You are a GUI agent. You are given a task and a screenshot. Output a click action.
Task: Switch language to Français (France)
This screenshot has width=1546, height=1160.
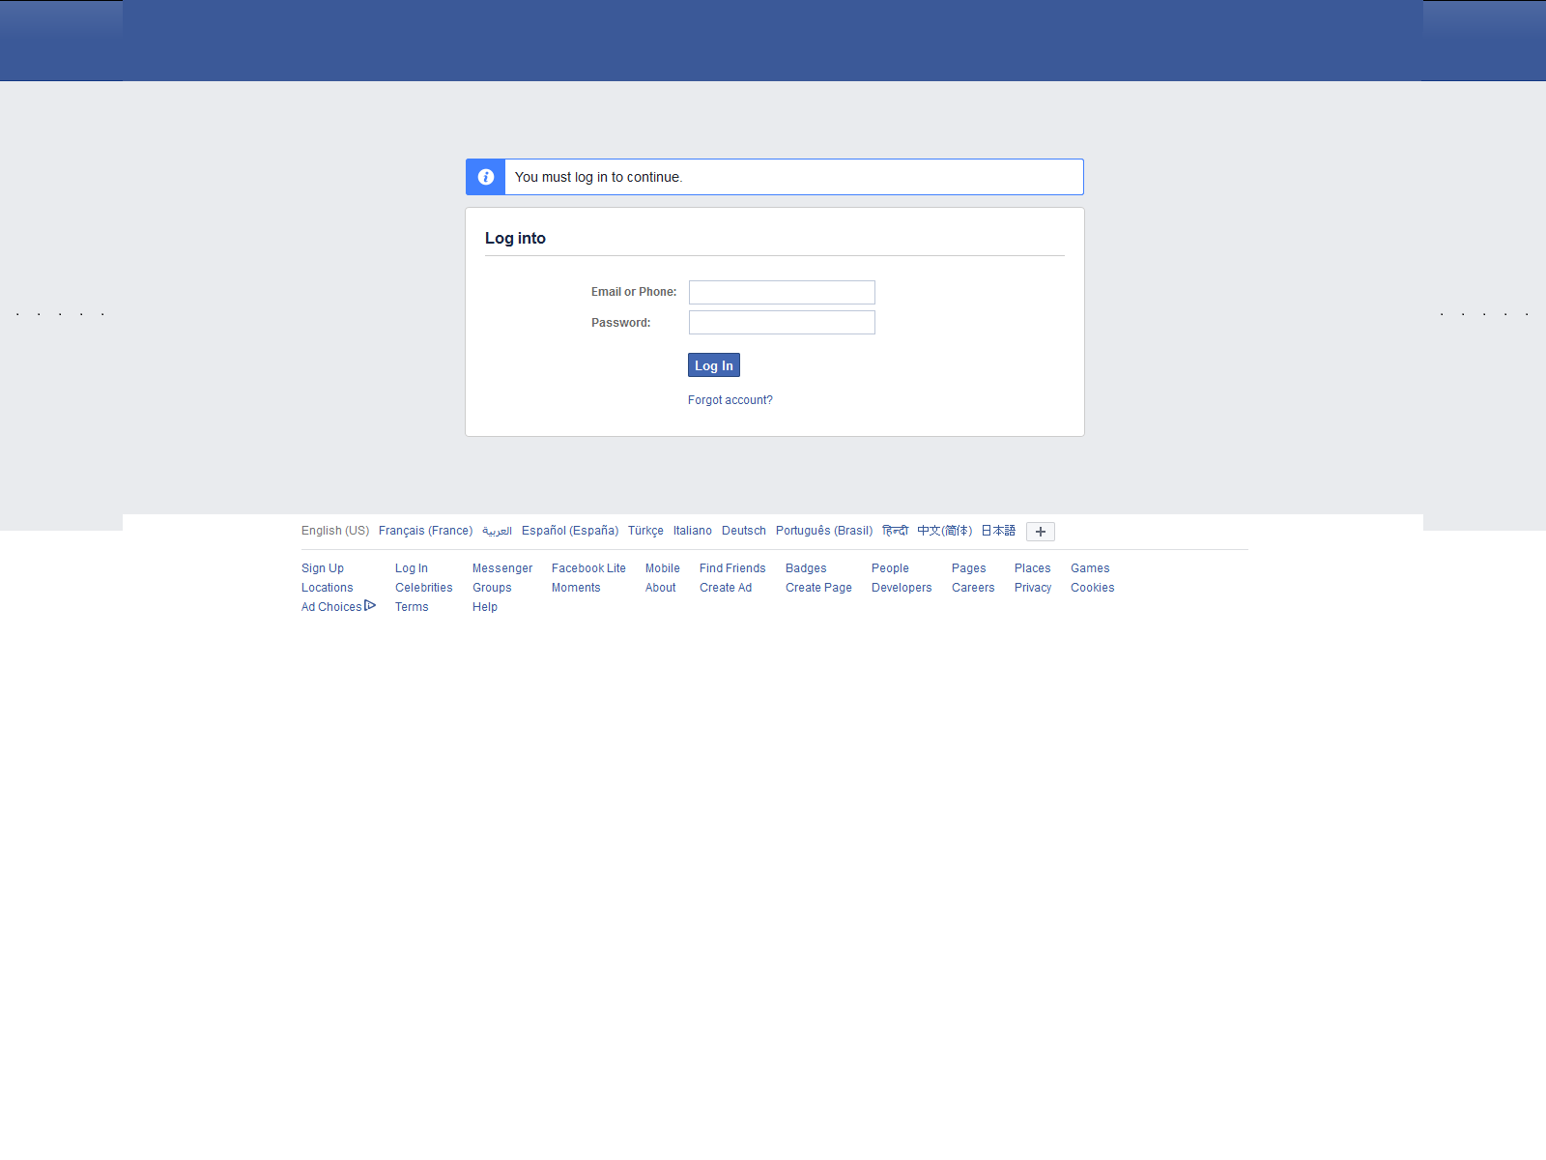click(x=426, y=531)
